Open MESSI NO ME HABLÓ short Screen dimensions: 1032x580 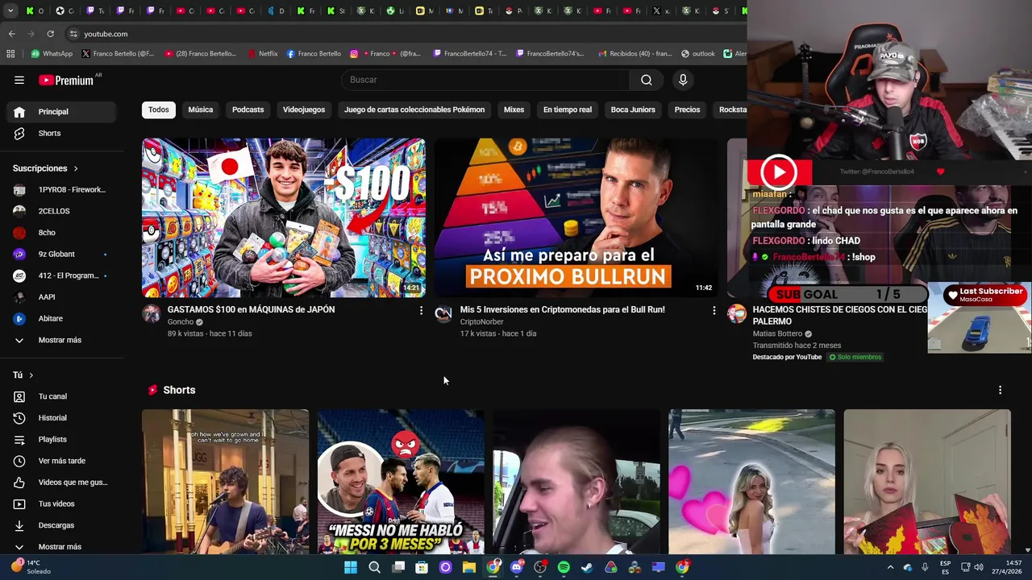point(401,482)
